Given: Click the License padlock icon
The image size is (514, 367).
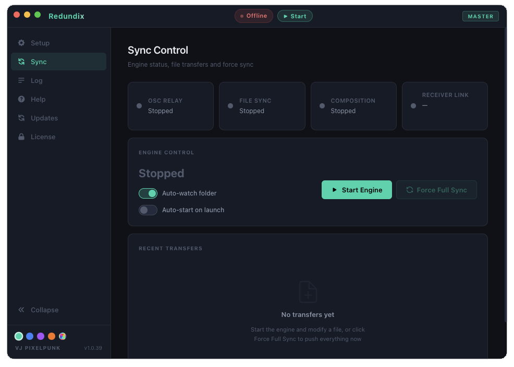Looking at the screenshot, I should coord(21,137).
